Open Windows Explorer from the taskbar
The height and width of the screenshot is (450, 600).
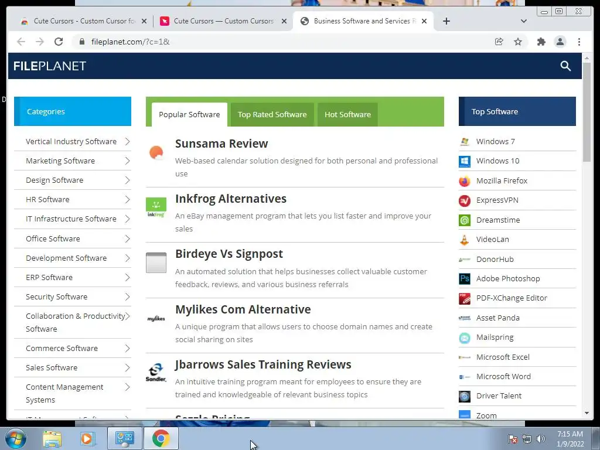point(52,438)
